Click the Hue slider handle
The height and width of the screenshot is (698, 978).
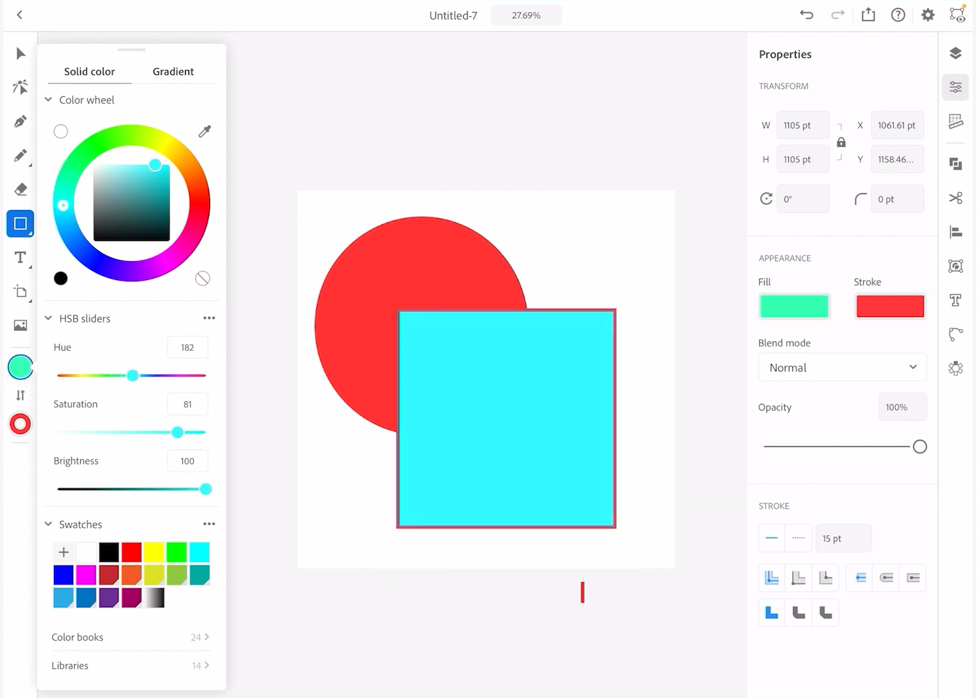click(x=133, y=376)
